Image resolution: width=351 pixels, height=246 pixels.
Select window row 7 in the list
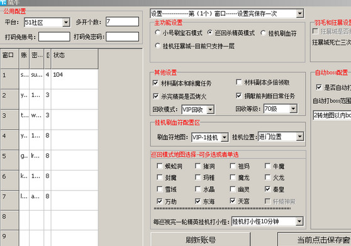(x=49, y=200)
